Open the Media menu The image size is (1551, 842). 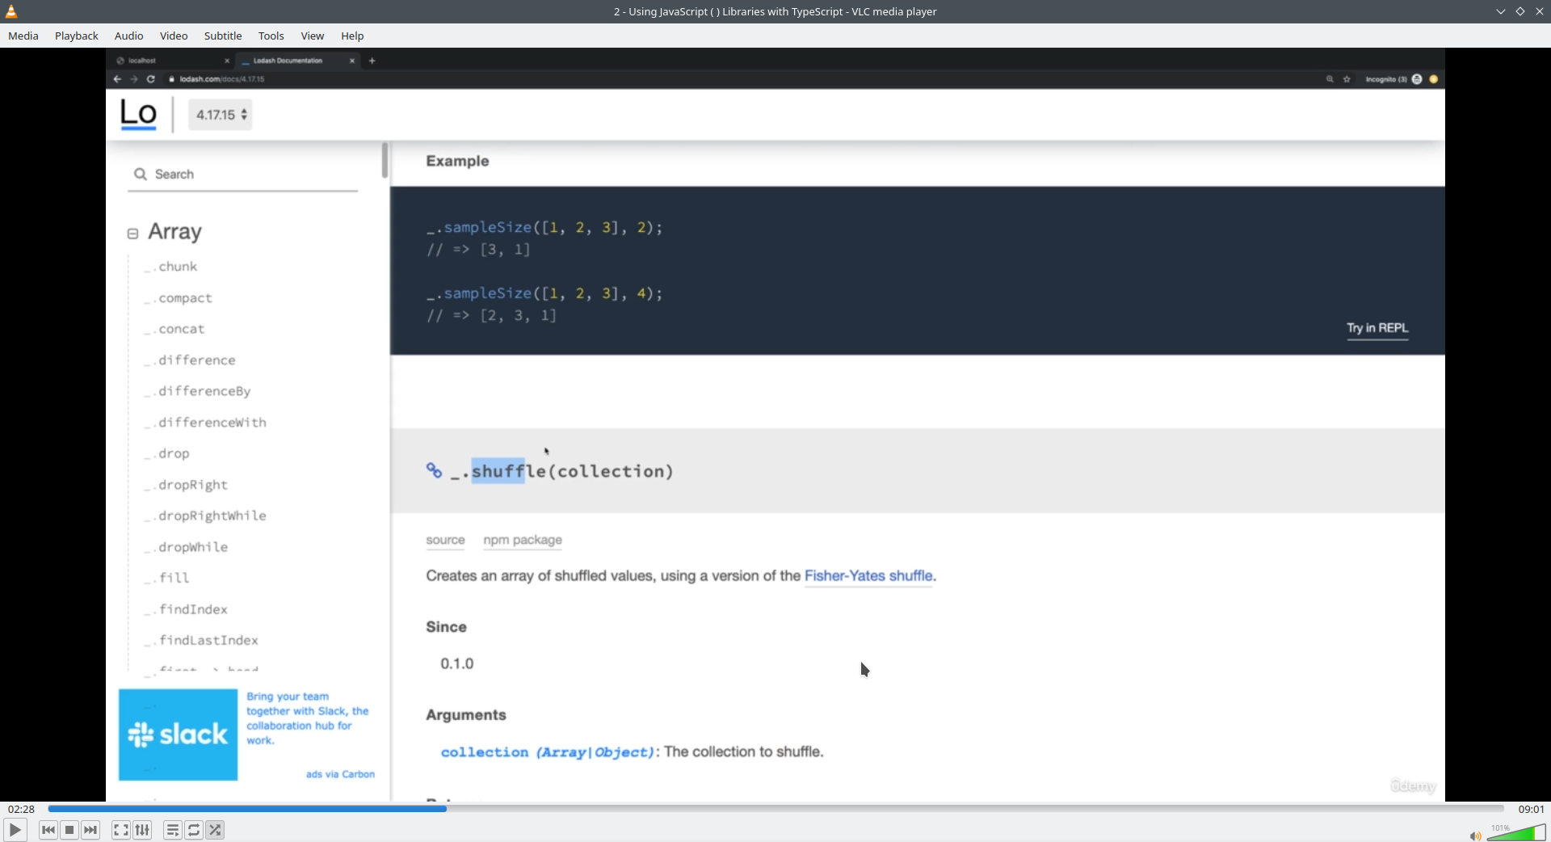(23, 36)
